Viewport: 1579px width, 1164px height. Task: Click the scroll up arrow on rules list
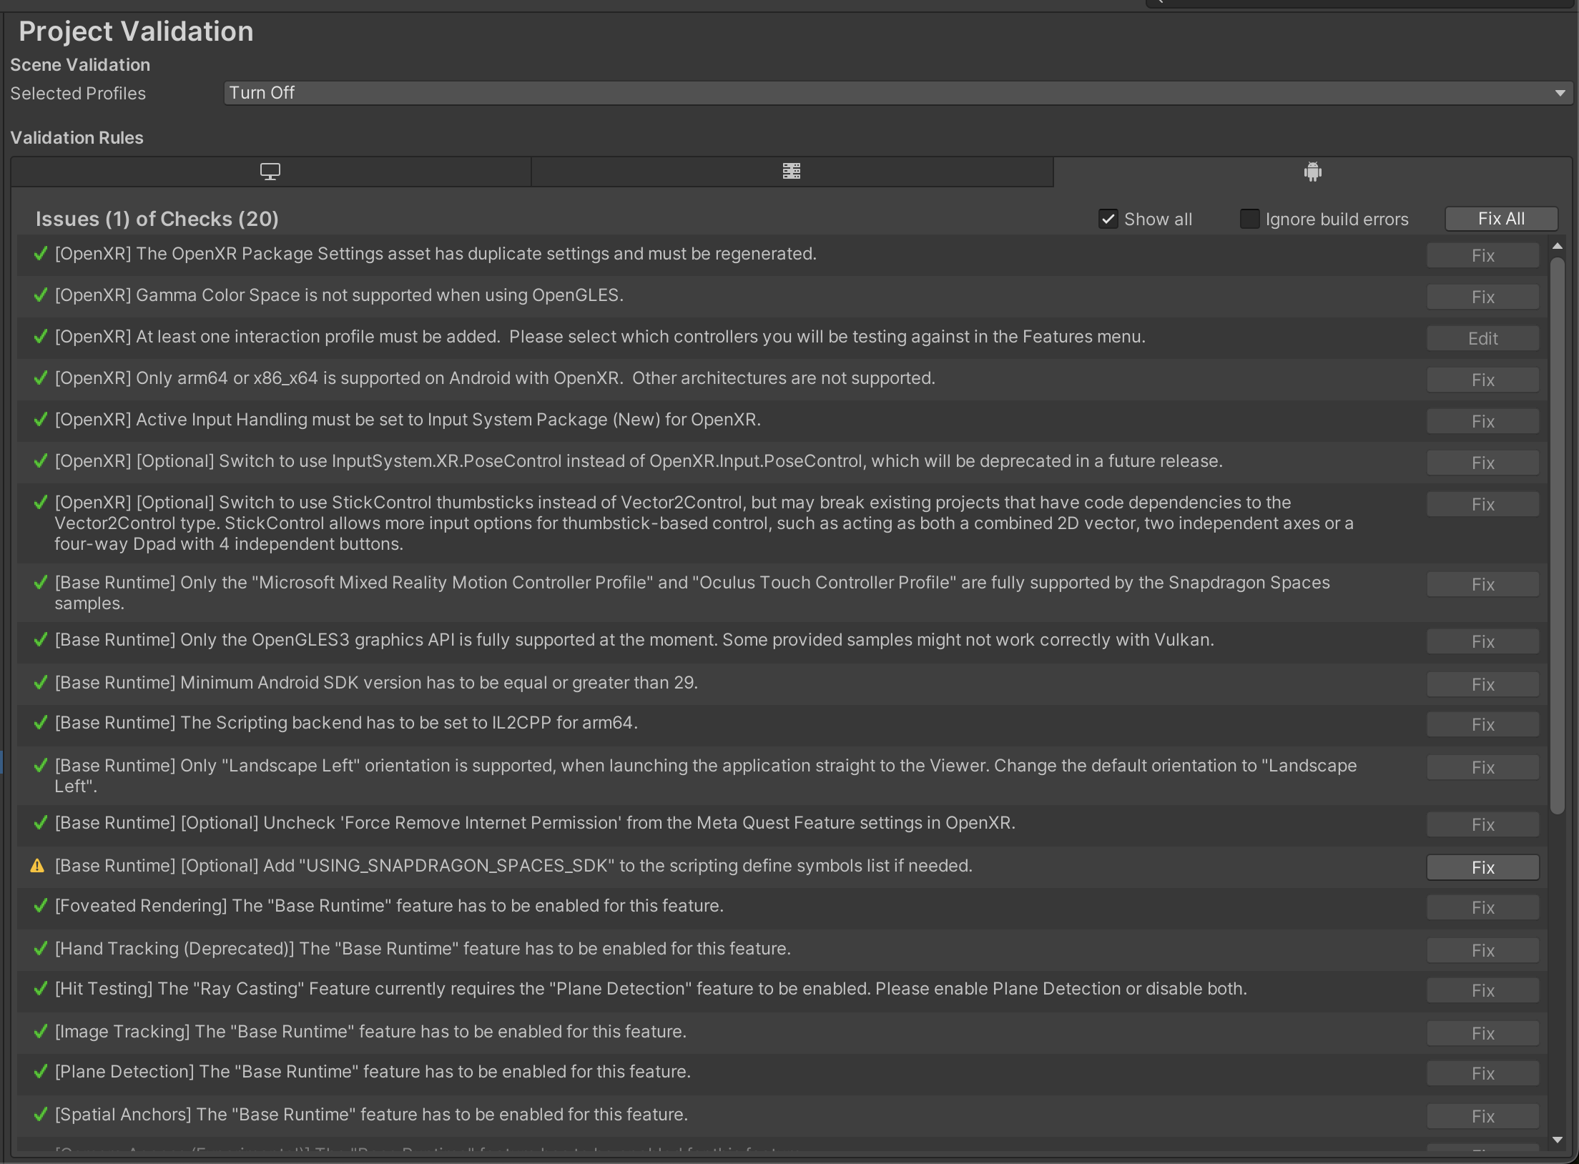tap(1557, 246)
